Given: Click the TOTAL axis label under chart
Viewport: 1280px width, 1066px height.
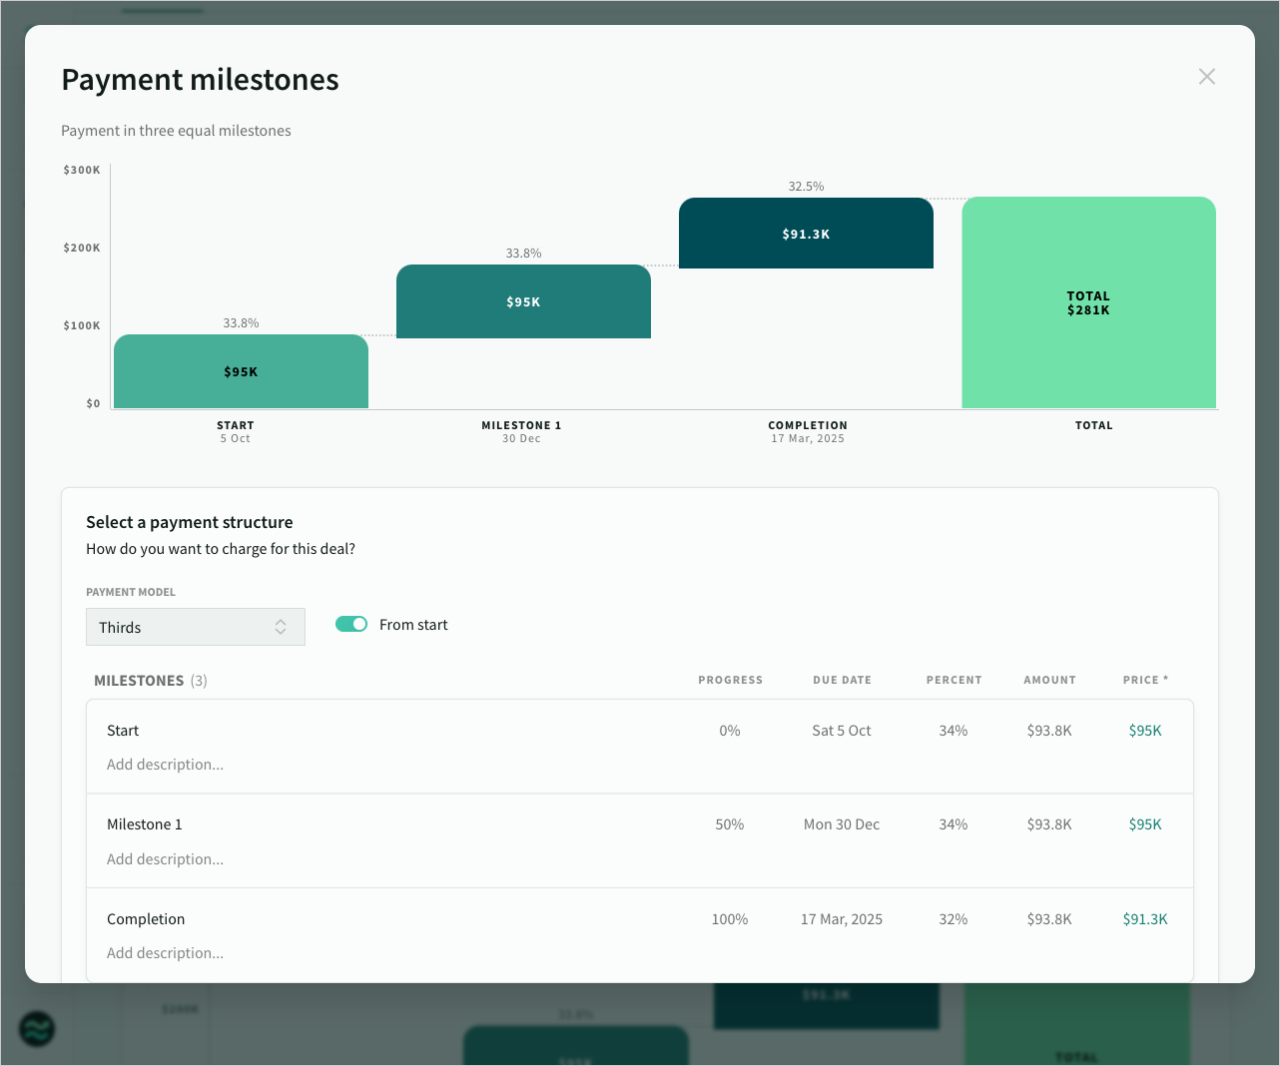Looking at the screenshot, I should point(1093,425).
